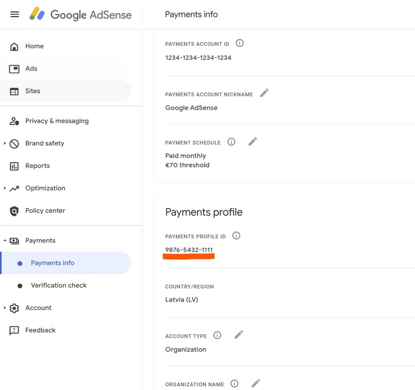This screenshot has height=390, width=415.
Task: Go to Home in sidebar
Action: pos(34,46)
